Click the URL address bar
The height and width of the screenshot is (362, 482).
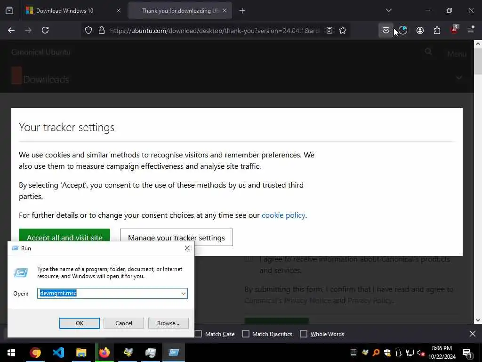[214, 31]
